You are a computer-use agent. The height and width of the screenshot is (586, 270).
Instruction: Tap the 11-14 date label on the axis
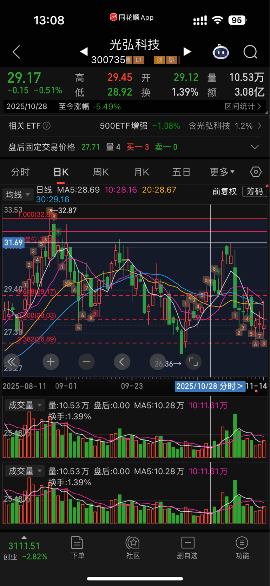point(256,386)
